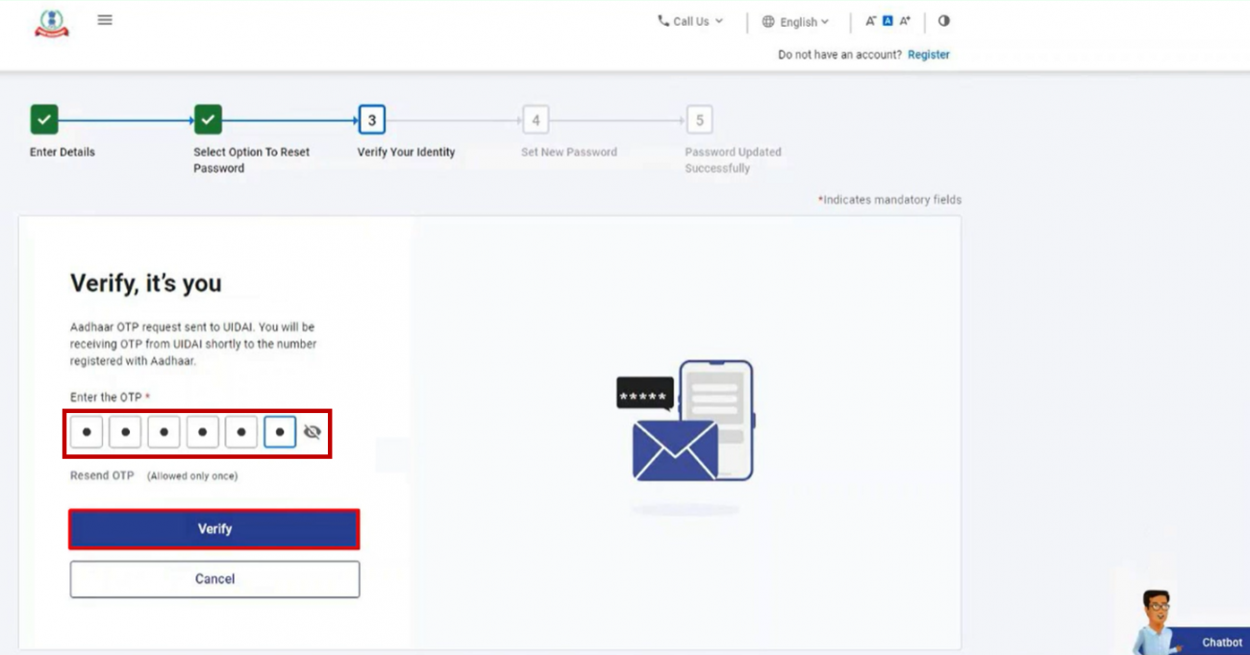1250x655 pixels.
Task: Toggle high contrast display mode
Action: (x=943, y=19)
